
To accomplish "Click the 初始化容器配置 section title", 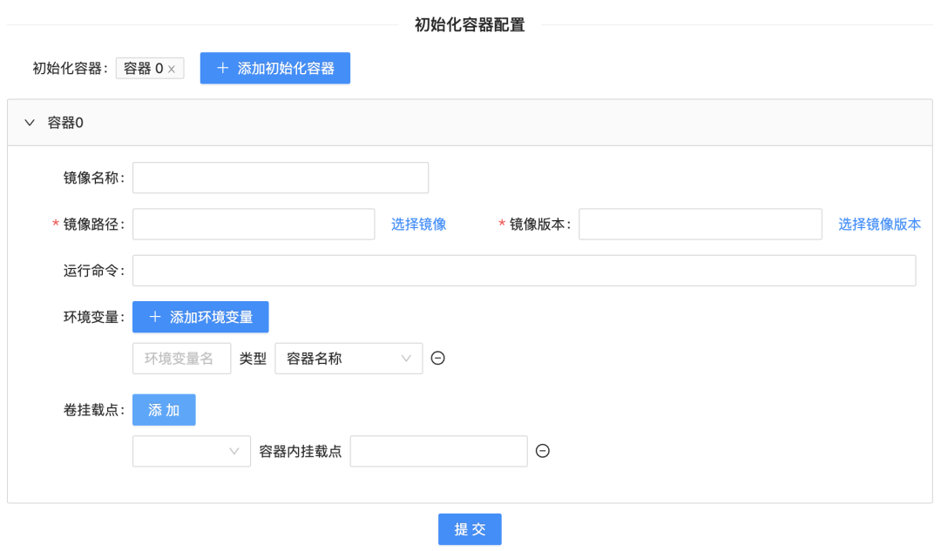I will (x=470, y=24).
